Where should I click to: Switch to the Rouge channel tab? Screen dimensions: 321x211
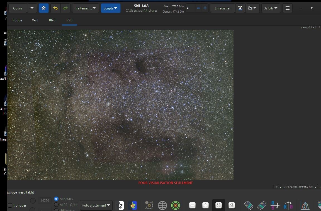[x=17, y=20]
